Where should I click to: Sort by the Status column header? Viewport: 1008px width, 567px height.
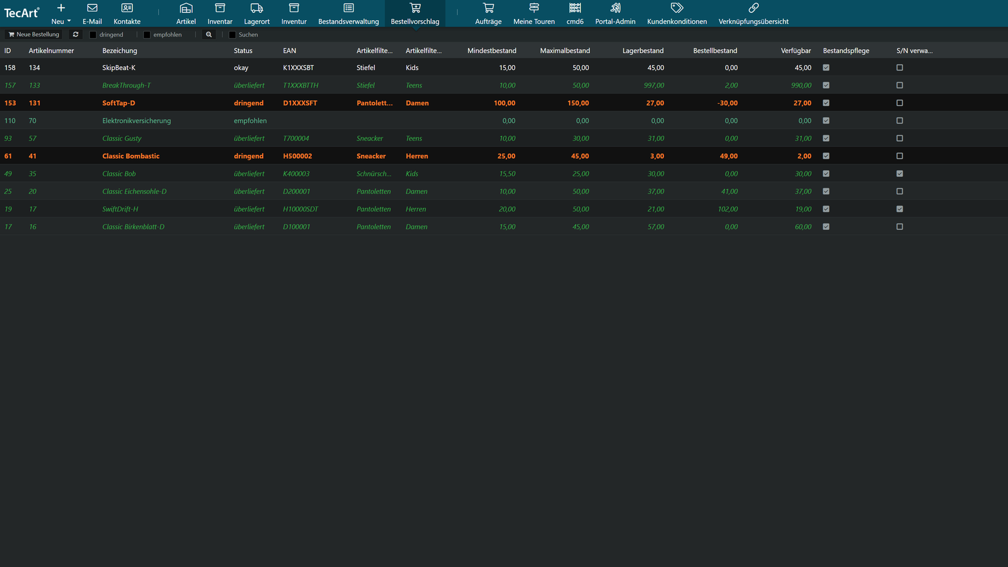pyautogui.click(x=243, y=50)
